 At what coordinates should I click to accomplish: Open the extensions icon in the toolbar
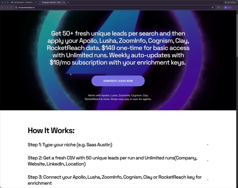point(218,7)
